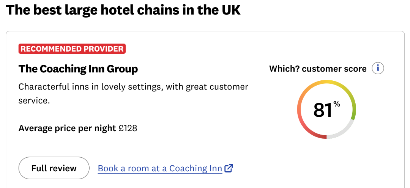
Task: Follow the Book a room at a Coaching Inn link
Action: pos(160,168)
